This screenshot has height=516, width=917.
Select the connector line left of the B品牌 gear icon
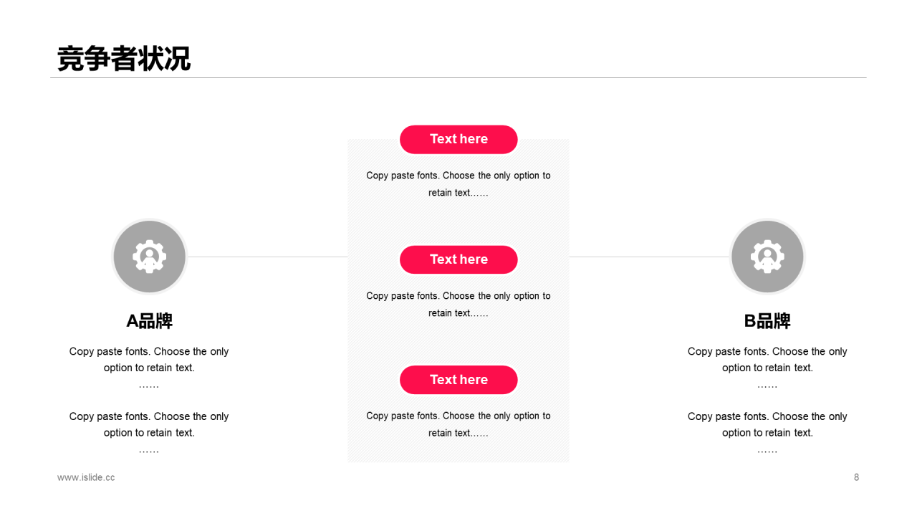click(x=649, y=257)
